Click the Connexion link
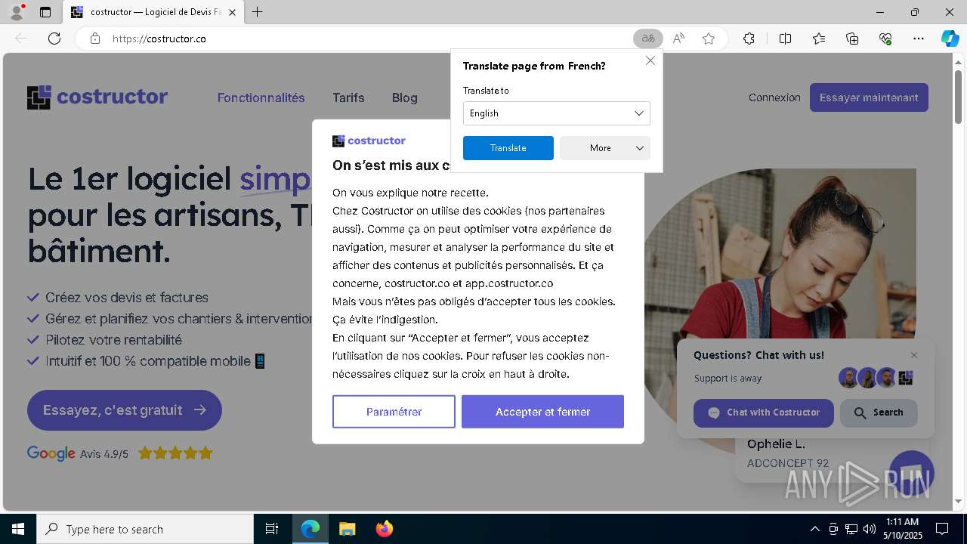967x544 pixels. 774,97
